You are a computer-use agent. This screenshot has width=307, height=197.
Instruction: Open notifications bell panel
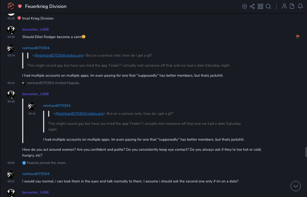click(x=300, y=6)
